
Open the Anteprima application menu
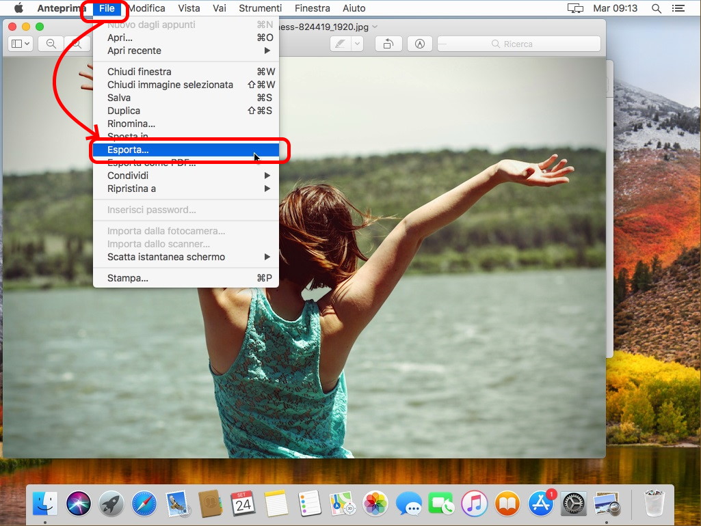(x=62, y=8)
